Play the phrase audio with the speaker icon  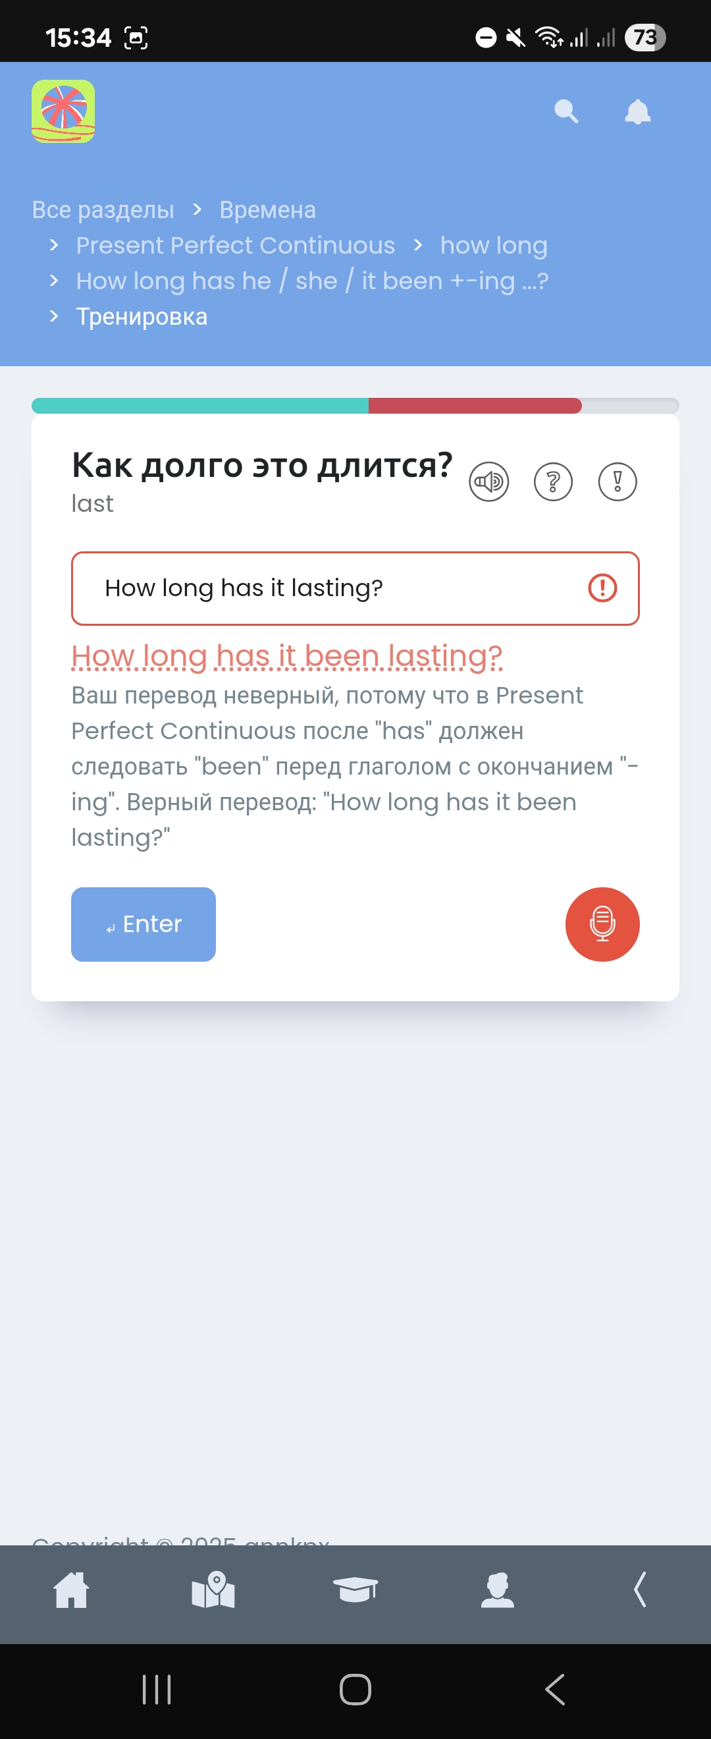tap(488, 482)
